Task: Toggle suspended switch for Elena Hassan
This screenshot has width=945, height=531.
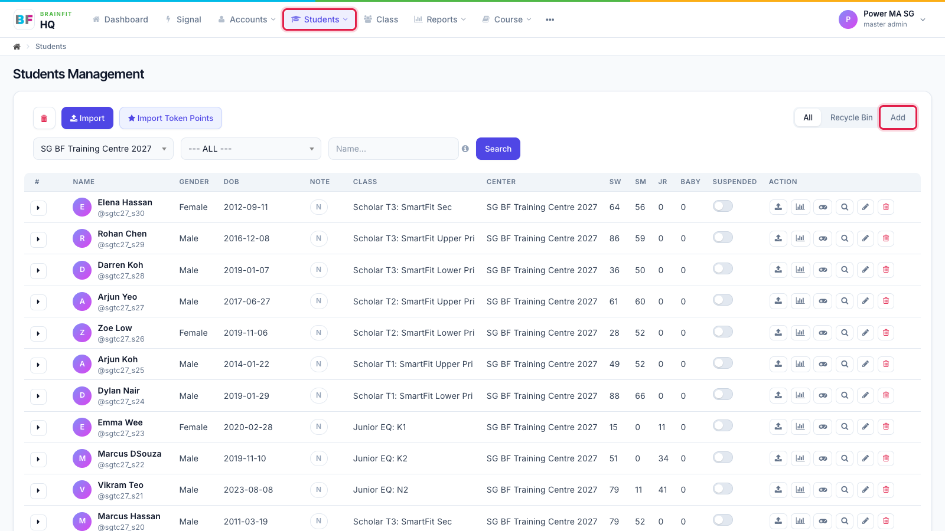Action: (723, 206)
